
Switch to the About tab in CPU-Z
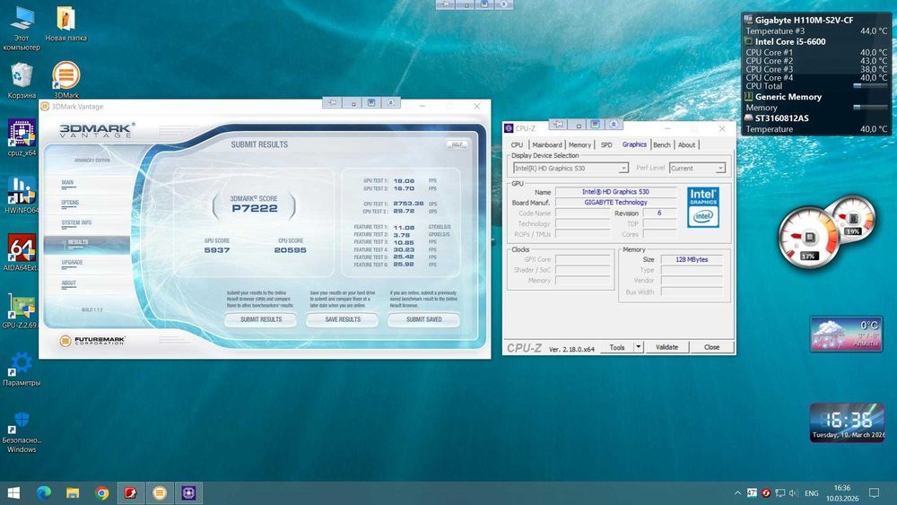[x=686, y=144]
